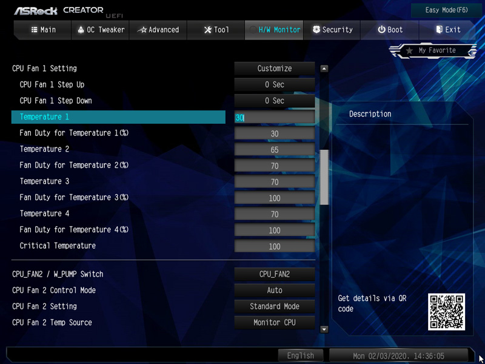Switch to the Boot tab
Viewport: 485px width, 364px height.
389,30
